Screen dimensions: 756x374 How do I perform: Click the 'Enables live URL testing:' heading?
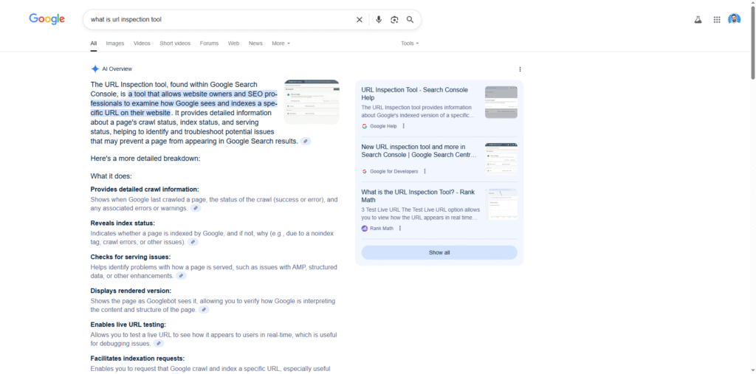tap(128, 325)
